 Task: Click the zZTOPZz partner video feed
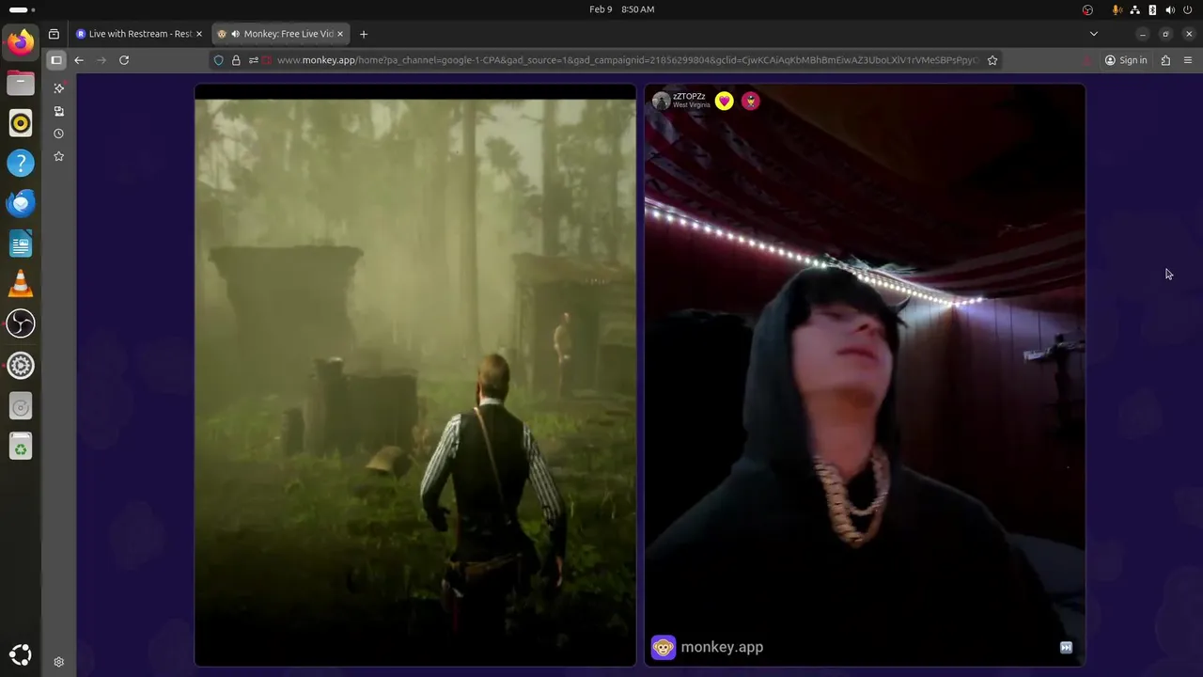(x=865, y=375)
